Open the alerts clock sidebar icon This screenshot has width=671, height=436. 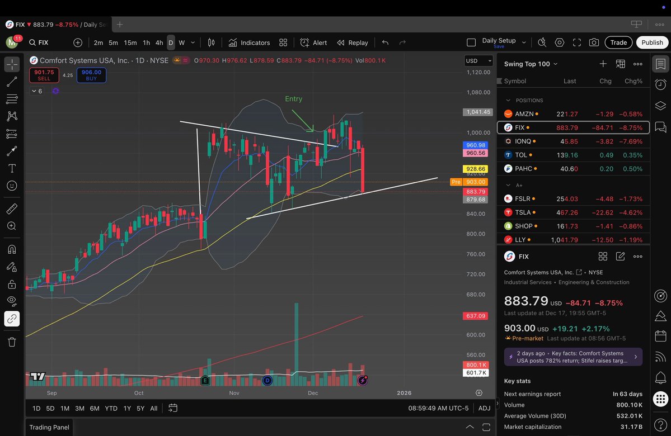661,84
